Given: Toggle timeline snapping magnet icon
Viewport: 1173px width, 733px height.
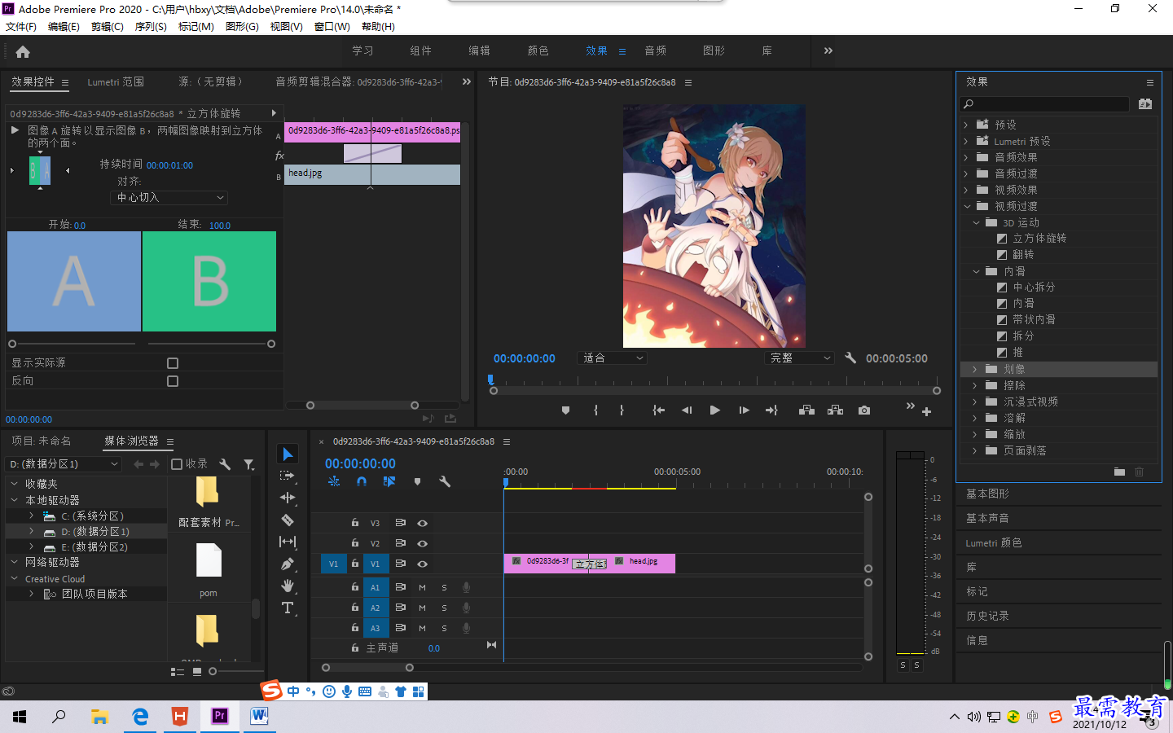Looking at the screenshot, I should coord(362,481).
